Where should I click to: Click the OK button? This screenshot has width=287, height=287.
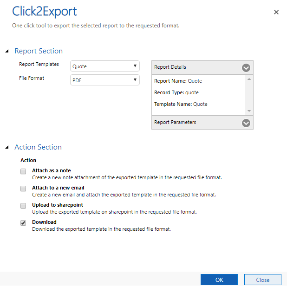coord(219,280)
